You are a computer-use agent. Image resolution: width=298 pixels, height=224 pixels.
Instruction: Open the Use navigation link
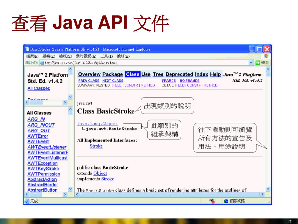pos(146,74)
